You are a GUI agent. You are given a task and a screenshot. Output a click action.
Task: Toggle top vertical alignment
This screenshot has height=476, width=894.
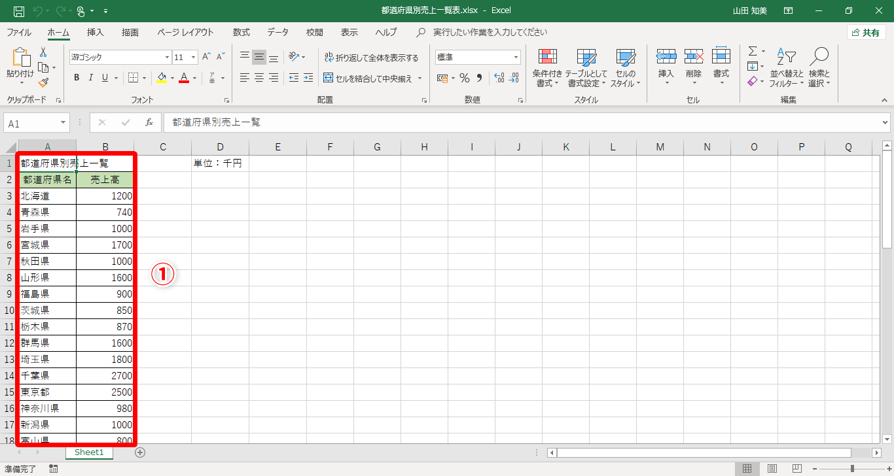(x=245, y=57)
